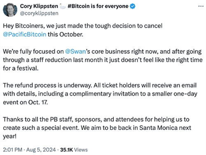Open the three-dot more options menu
The width and height of the screenshot is (206, 155).
(x=201, y=6)
